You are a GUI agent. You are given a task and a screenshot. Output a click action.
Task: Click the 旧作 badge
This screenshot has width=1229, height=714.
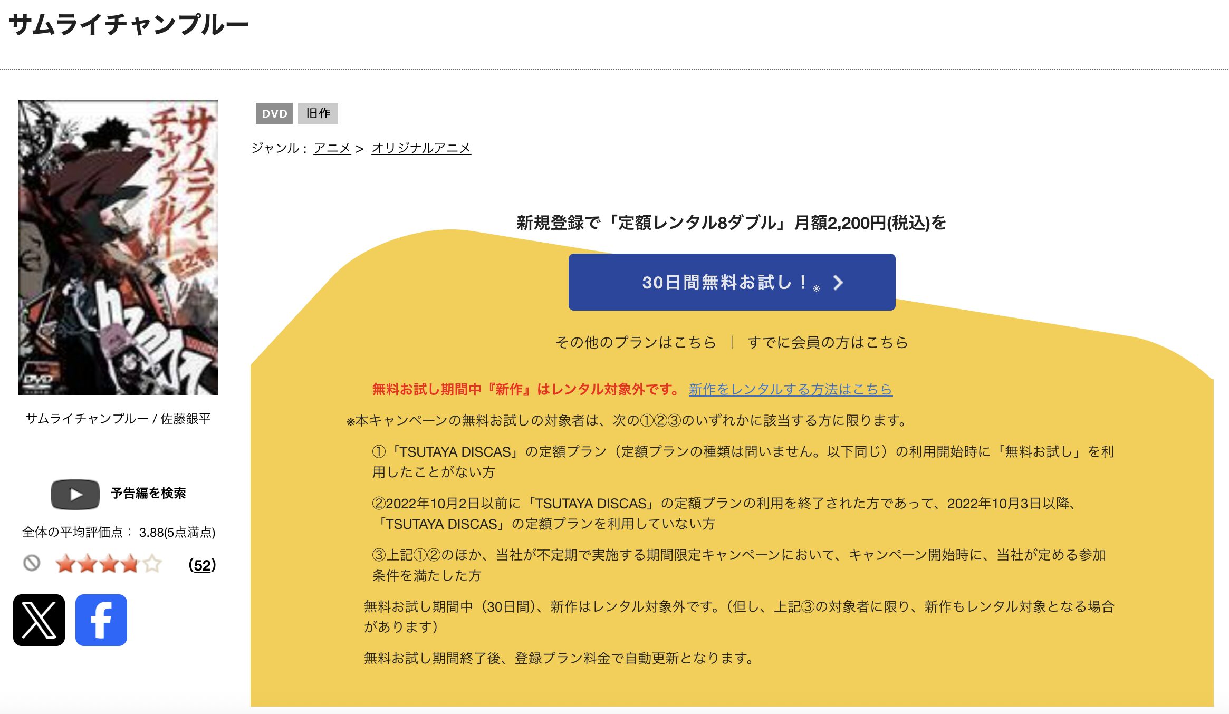click(318, 113)
